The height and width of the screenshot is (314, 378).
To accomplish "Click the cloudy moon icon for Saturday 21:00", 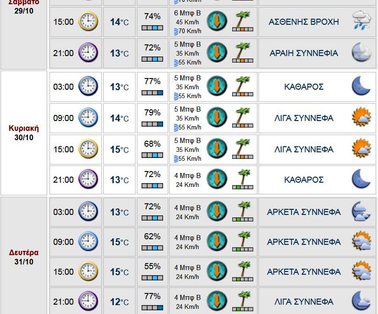I will (361, 53).
